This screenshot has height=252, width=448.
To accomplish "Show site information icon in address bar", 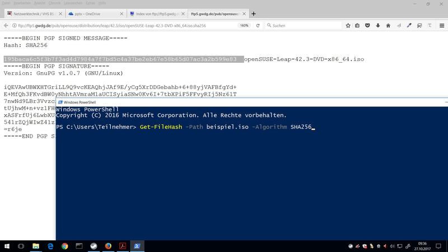I will pyautogui.click(x=15, y=25).
